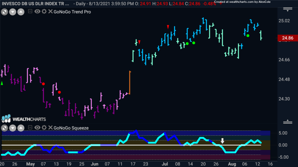The width and height of the screenshot is (298, 167).
Task: Remove the GoNoGo Trend Pro indicator
Action: (x=50, y=12)
